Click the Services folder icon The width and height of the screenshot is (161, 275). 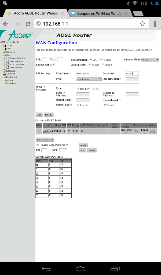tap(5, 71)
